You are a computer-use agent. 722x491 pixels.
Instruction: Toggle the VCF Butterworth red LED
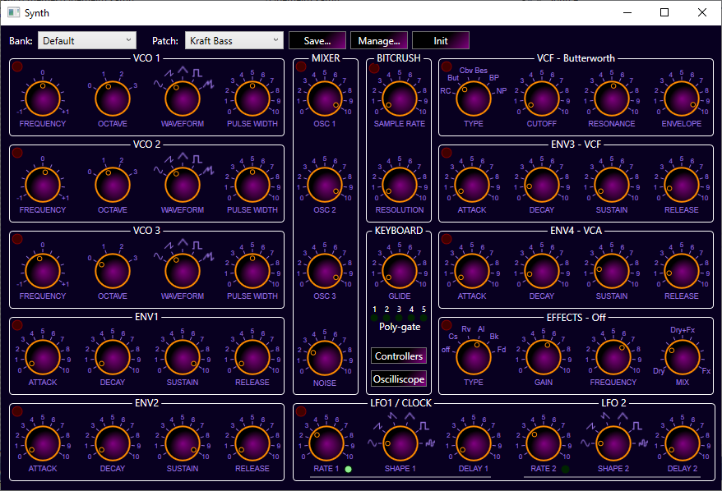tap(447, 67)
